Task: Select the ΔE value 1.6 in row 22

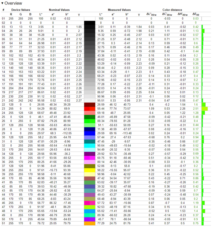Action: click(196, 104)
